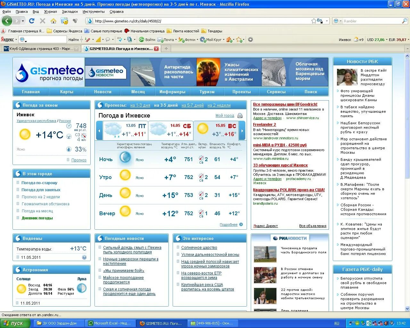Open Прогноз link in Погода за окном
Screen dimensions: 410x328
(x=79, y=160)
